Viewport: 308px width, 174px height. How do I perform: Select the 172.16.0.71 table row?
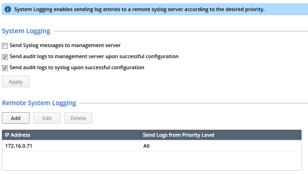point(152,146)
